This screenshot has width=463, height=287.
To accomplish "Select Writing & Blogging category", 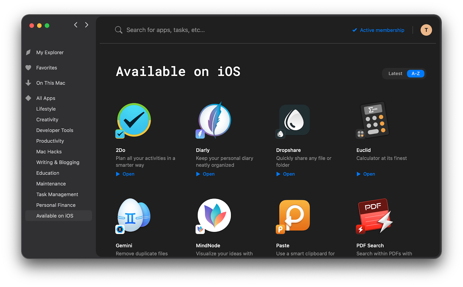I will [x=58, y=162].
